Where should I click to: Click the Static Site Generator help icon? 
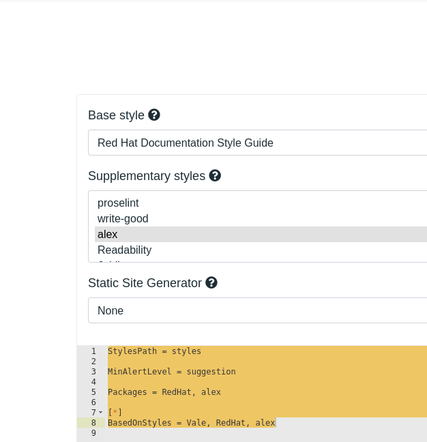[x=211, y=282]
